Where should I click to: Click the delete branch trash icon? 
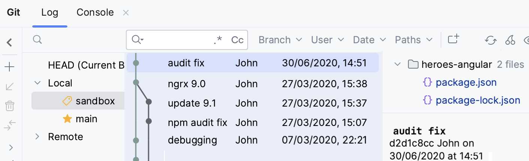(x=10, y=106)
